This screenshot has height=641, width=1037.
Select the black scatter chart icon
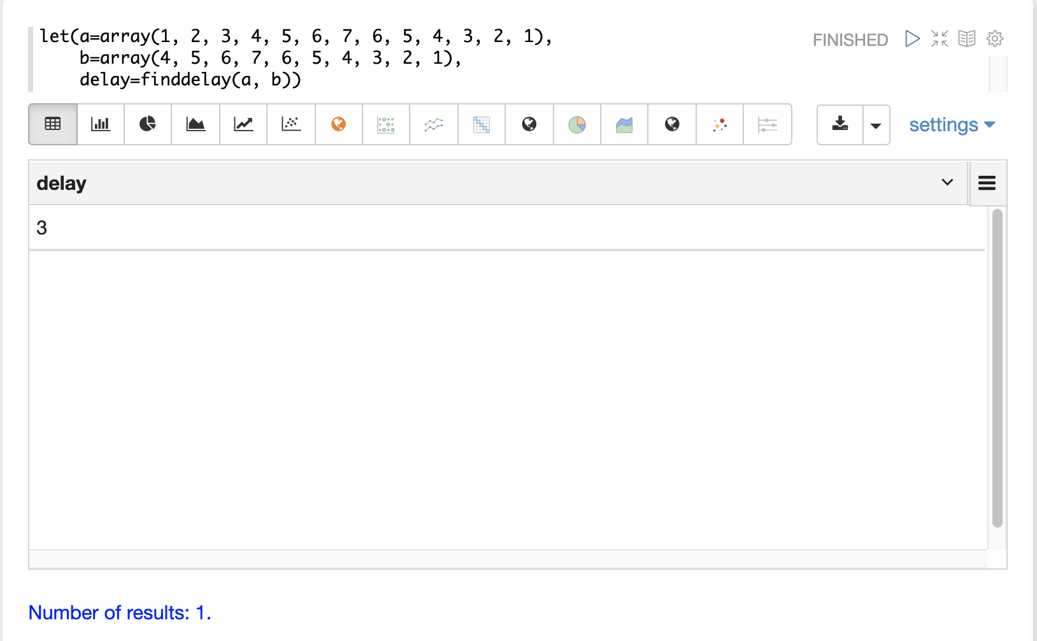(x=291, y=124)
